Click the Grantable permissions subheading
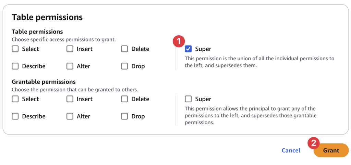 click(44, 82)
